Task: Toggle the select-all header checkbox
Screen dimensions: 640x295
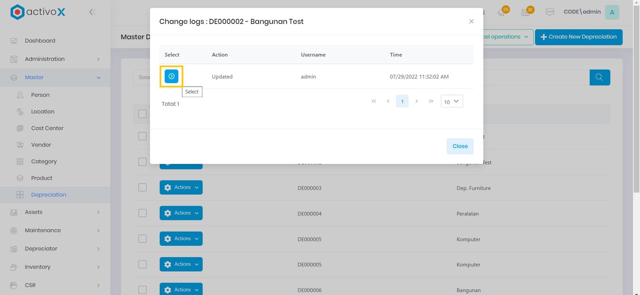Action: (x=142, y=114)
